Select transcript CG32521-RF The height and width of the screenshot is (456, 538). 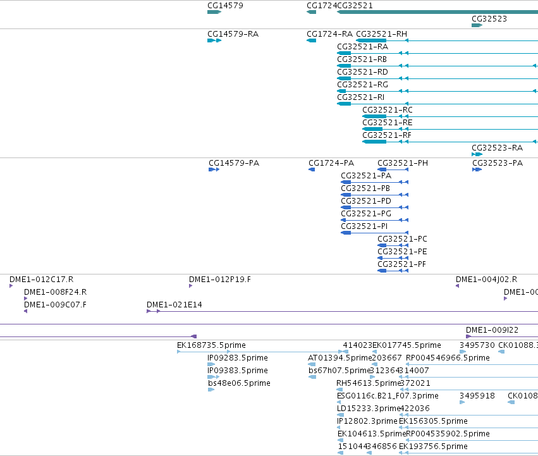coord(387,135)
